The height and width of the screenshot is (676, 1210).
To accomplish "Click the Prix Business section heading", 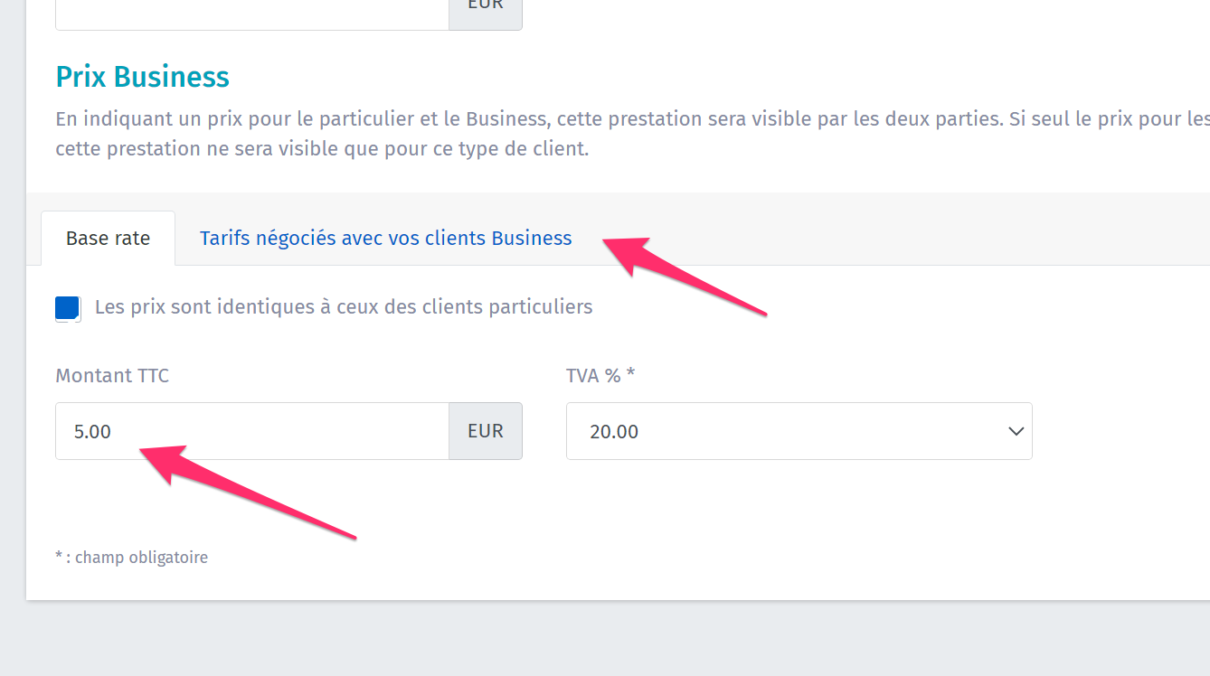I will pos(143,77).
